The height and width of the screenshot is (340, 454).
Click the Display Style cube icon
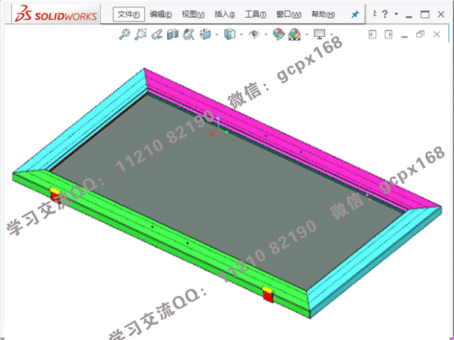pyautogui.click(x=229, y=35)
